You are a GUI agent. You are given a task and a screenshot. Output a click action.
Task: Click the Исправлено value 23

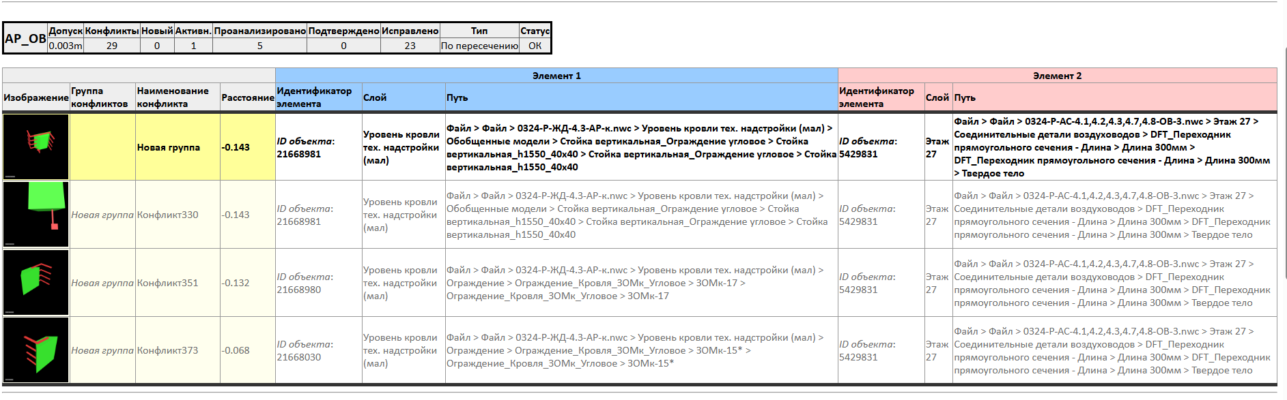click(410, 46)
